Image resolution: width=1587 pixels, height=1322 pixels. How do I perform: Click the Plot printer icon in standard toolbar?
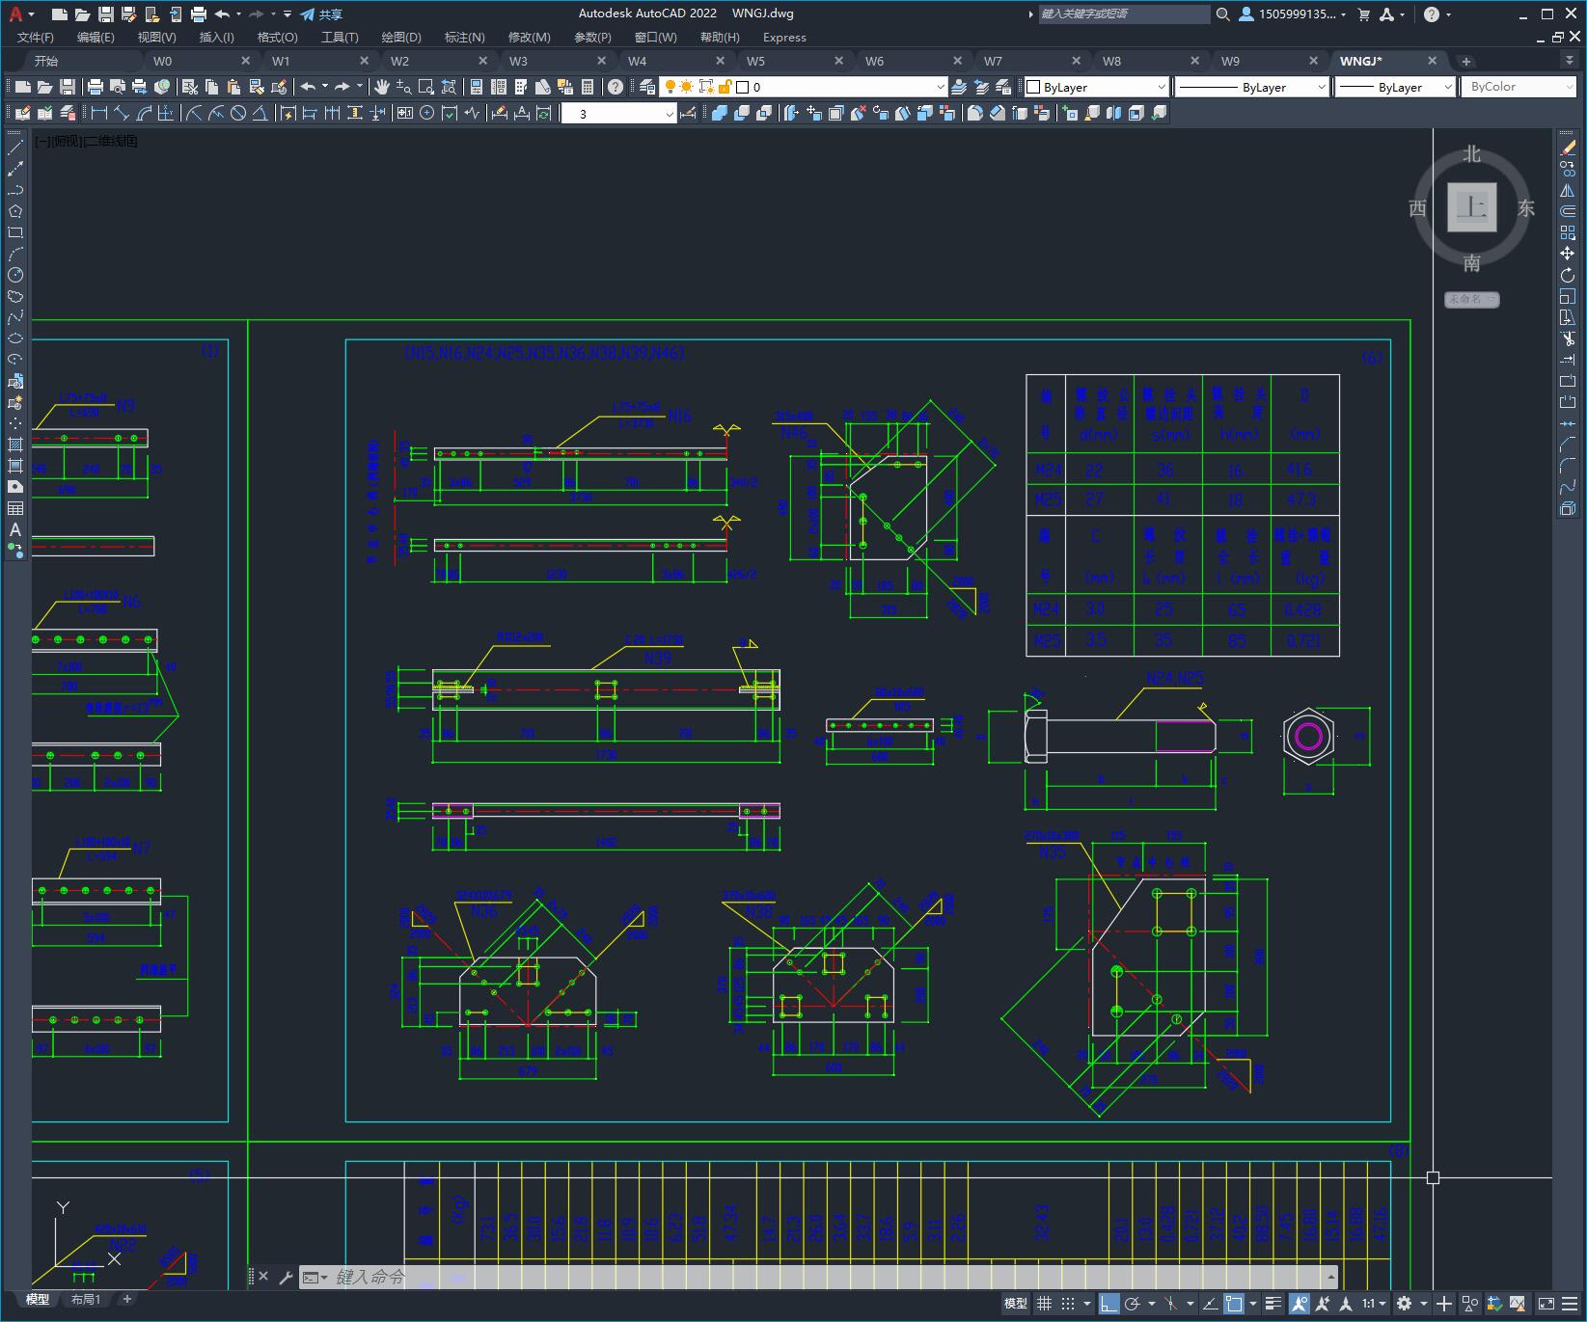tap(96, 87)
